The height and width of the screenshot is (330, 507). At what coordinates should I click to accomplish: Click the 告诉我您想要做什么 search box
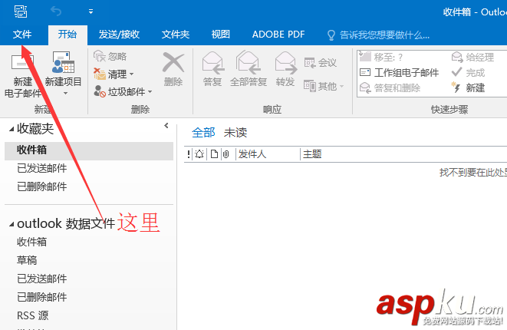point(378,35)
